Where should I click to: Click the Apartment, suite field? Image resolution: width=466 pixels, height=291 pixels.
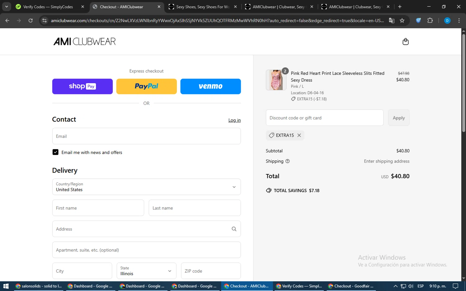[146, 250]
